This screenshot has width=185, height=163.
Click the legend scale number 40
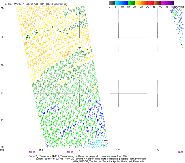(x=160, y=7)
